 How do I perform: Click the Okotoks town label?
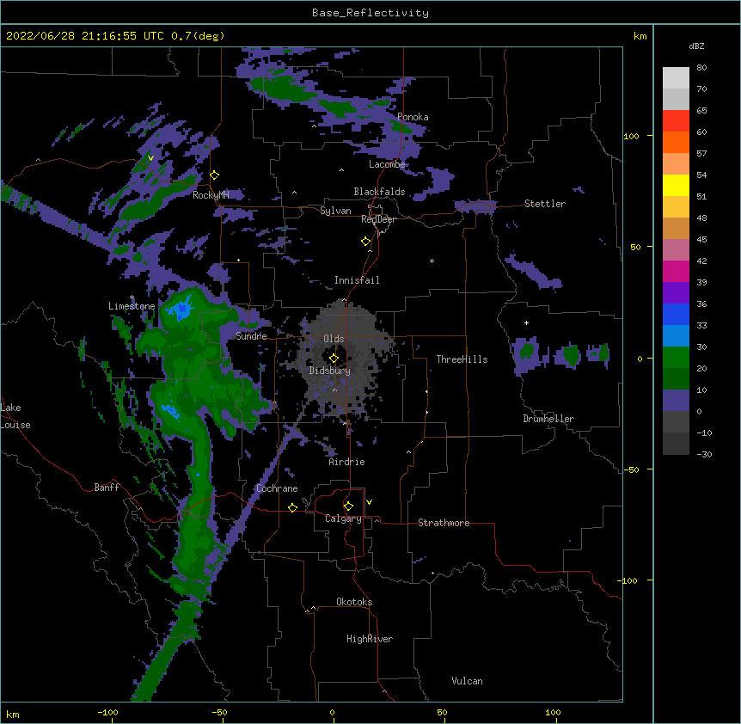(x=354, y=602)
